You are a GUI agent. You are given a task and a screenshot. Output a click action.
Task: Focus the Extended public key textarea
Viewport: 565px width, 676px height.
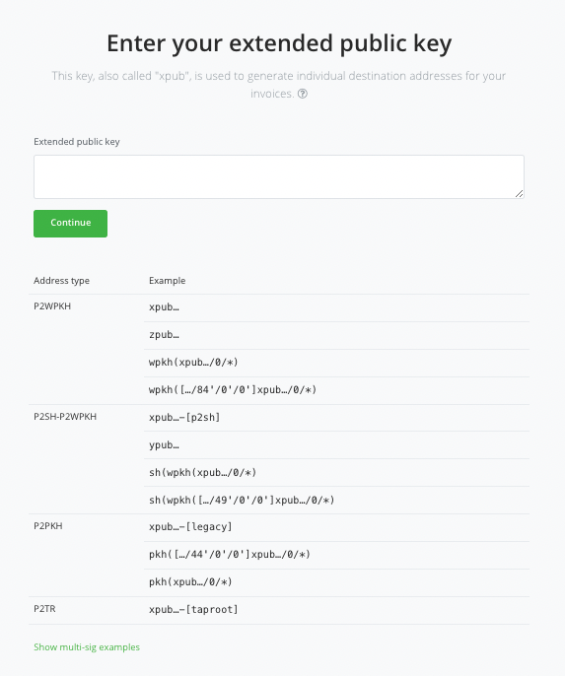pos(279,176)
